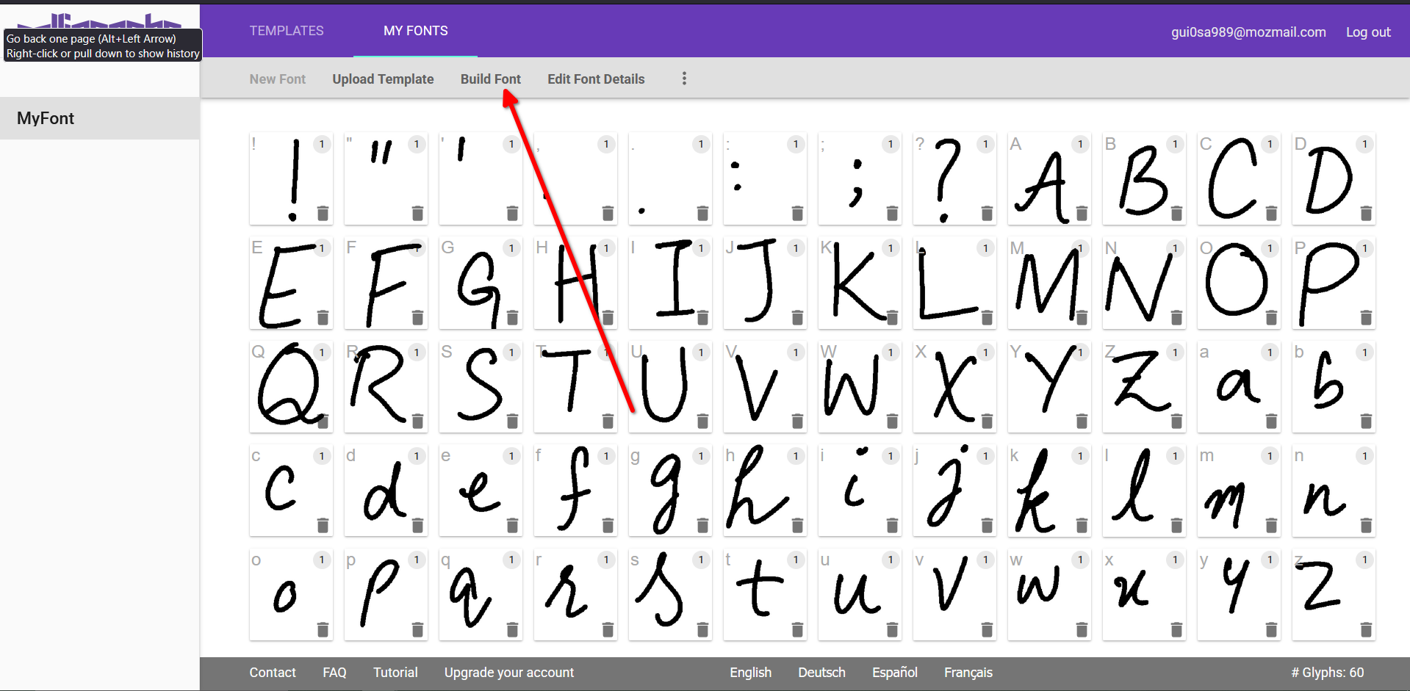Click count badge on lowercase m glyph

coord(1270,456)
